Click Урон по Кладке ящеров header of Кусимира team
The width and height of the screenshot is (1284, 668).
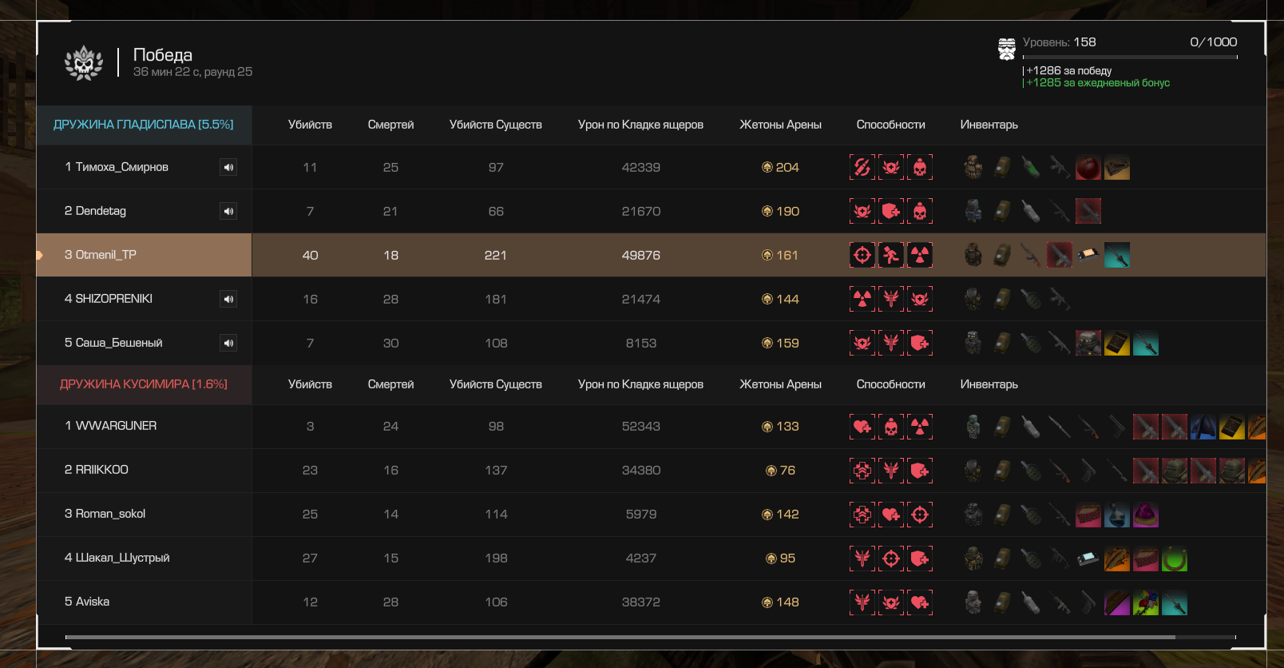coord(640,384)
